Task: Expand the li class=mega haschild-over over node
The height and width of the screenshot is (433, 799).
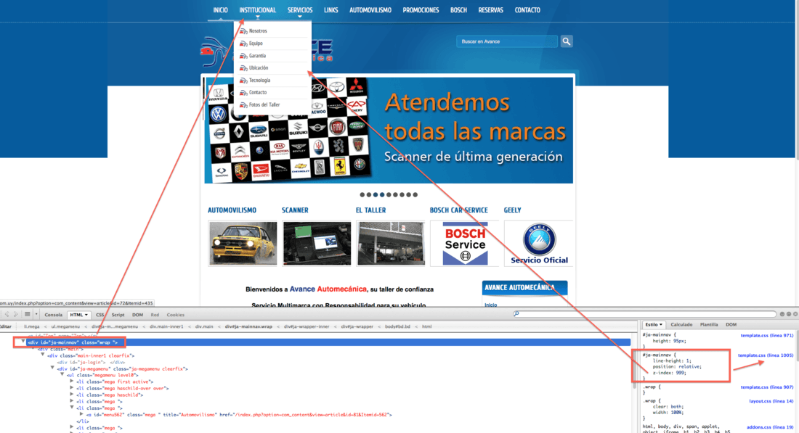Action: 72,388
